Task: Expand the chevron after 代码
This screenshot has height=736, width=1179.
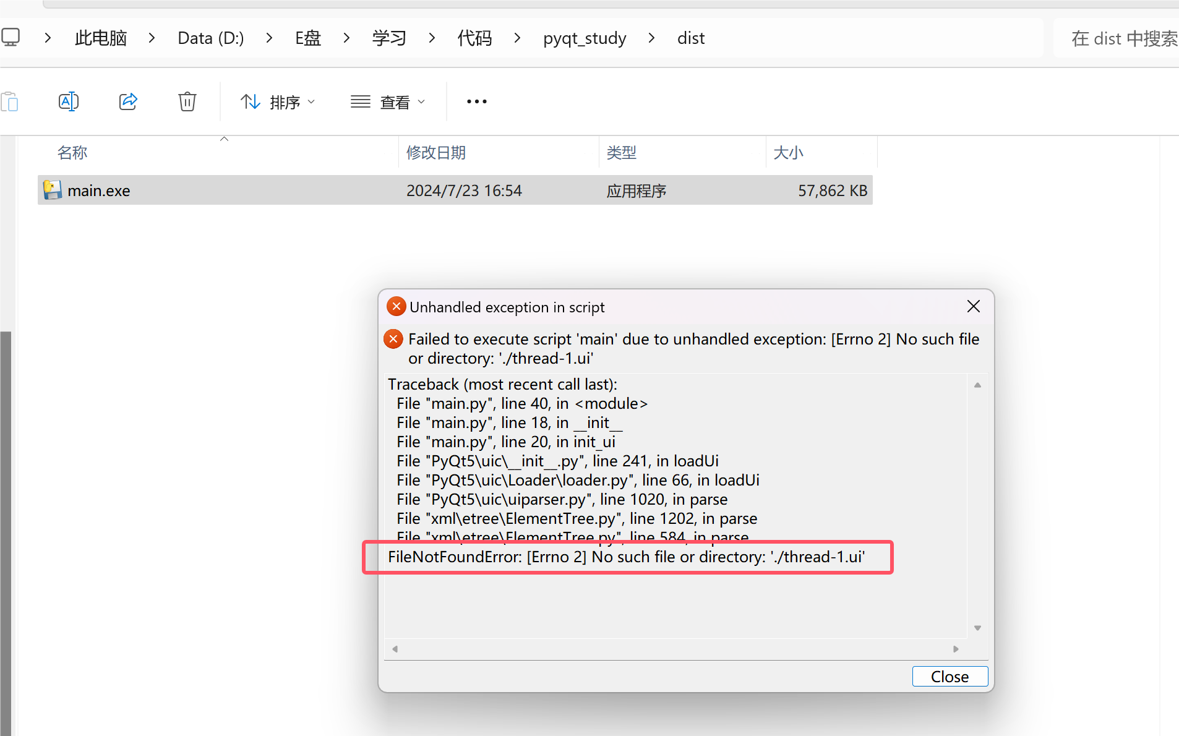Action: (x=517, y=38)
